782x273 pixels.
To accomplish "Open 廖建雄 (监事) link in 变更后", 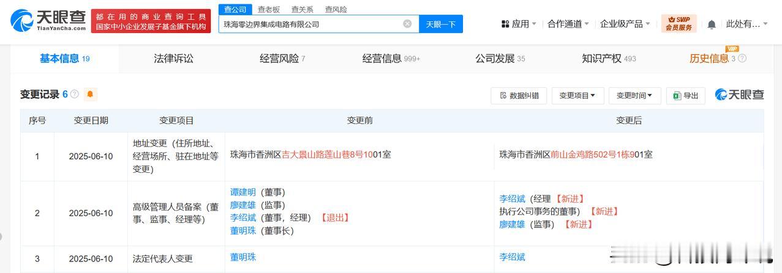I will 512,225.
